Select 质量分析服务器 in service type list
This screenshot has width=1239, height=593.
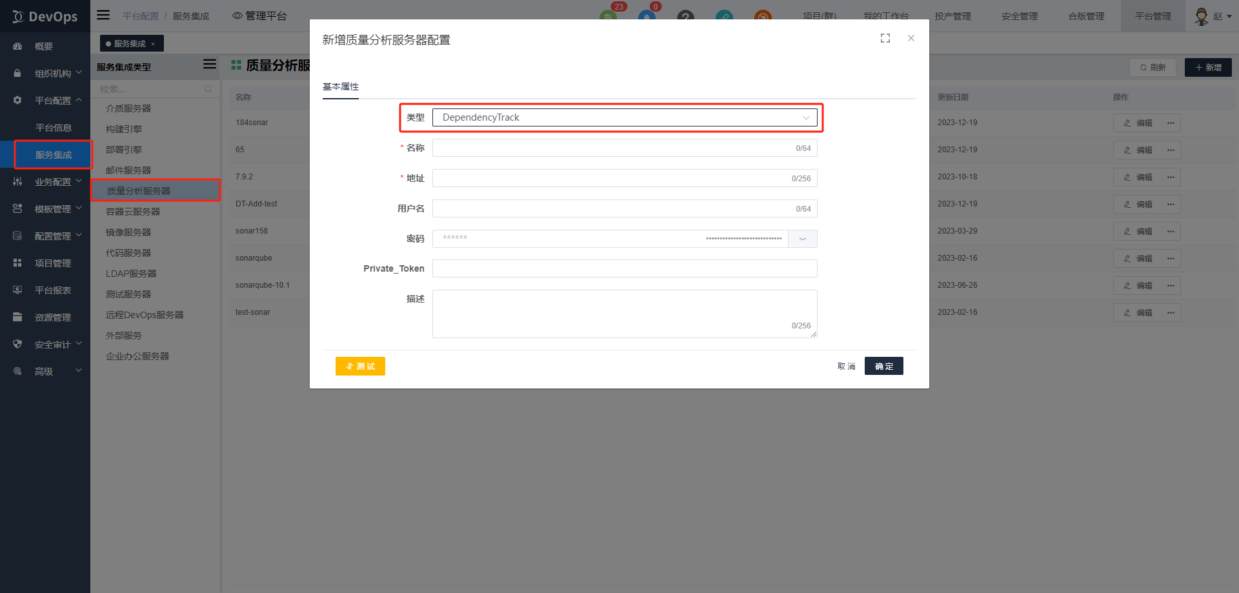tap(139, 191)
